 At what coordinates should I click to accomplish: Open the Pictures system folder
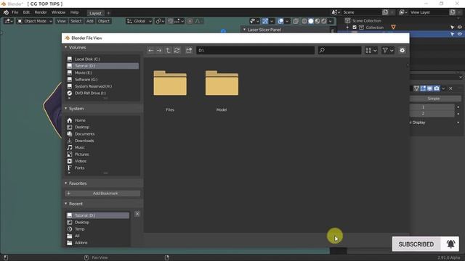pyautogui.click(x=102, y=154)
